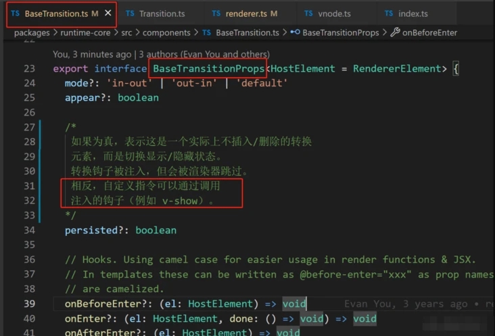Open the renderer.ts tab

245,14
